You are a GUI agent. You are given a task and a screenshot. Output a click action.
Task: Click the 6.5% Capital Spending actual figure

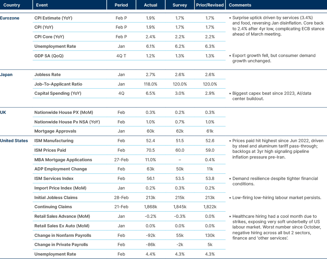[x=151, y=94]
